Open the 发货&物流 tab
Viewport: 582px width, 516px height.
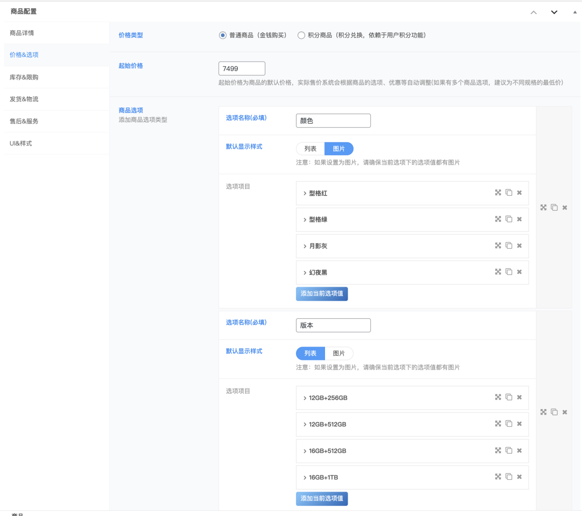(24, 99)
